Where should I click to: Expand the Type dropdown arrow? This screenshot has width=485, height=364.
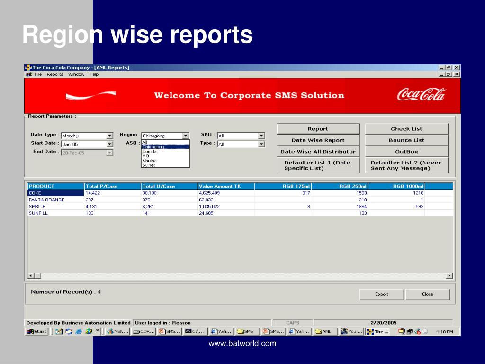pos(261,144)
